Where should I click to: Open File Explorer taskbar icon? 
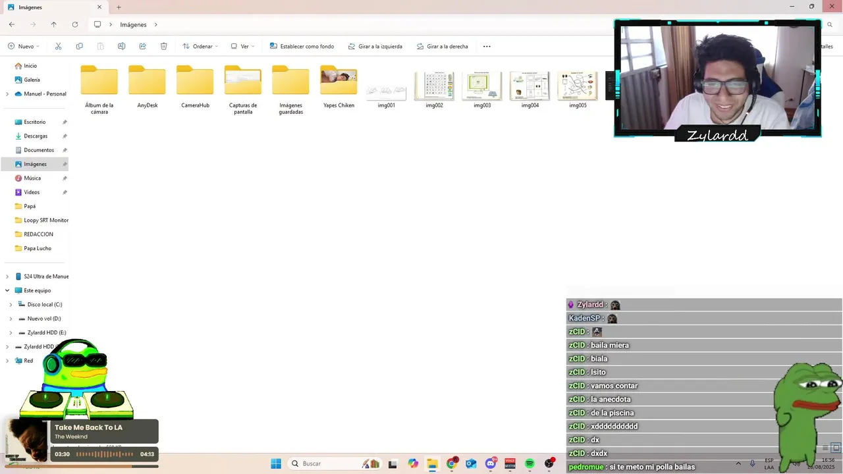click(432, 463)
